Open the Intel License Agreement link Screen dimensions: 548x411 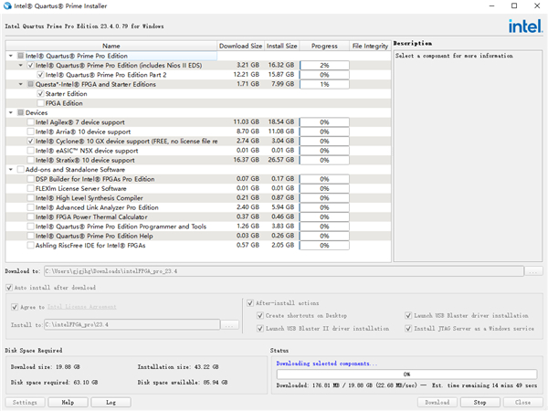[82, 307]
